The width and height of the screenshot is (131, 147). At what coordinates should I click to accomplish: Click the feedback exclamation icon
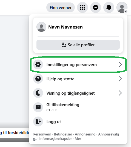click(38, 107)
